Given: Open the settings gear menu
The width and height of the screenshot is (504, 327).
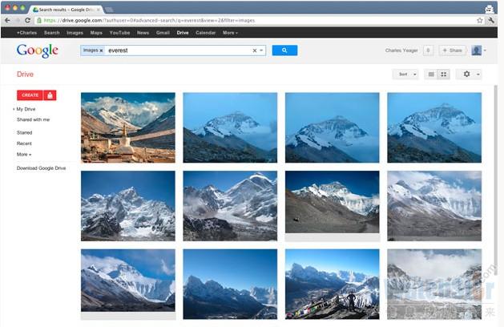Looking at the screenshot, I should (468, 75).
